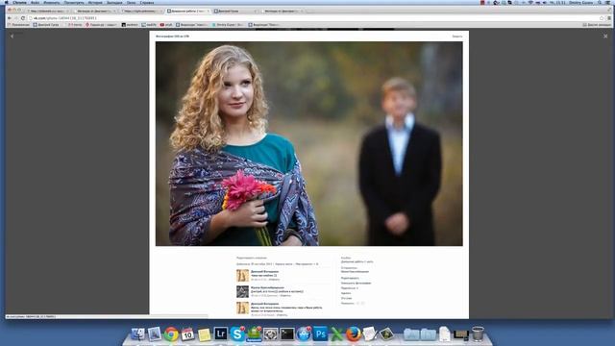
Task: Open the YouTube bookmark in bookmarks bar
Action: pos(166,25)
